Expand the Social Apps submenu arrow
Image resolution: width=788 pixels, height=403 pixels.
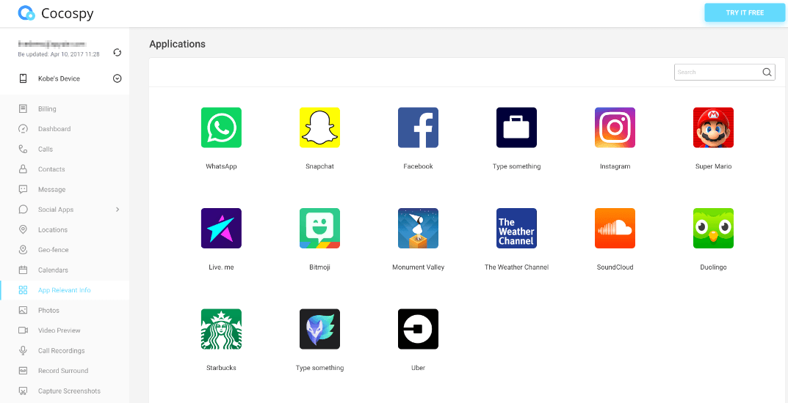point(118,210)
